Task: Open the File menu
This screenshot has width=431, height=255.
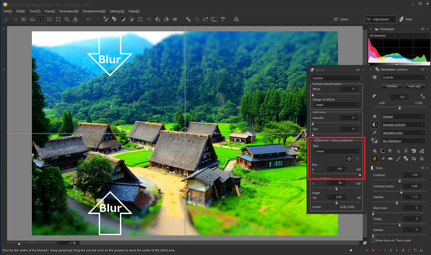Action: click(x=8, y=11)
